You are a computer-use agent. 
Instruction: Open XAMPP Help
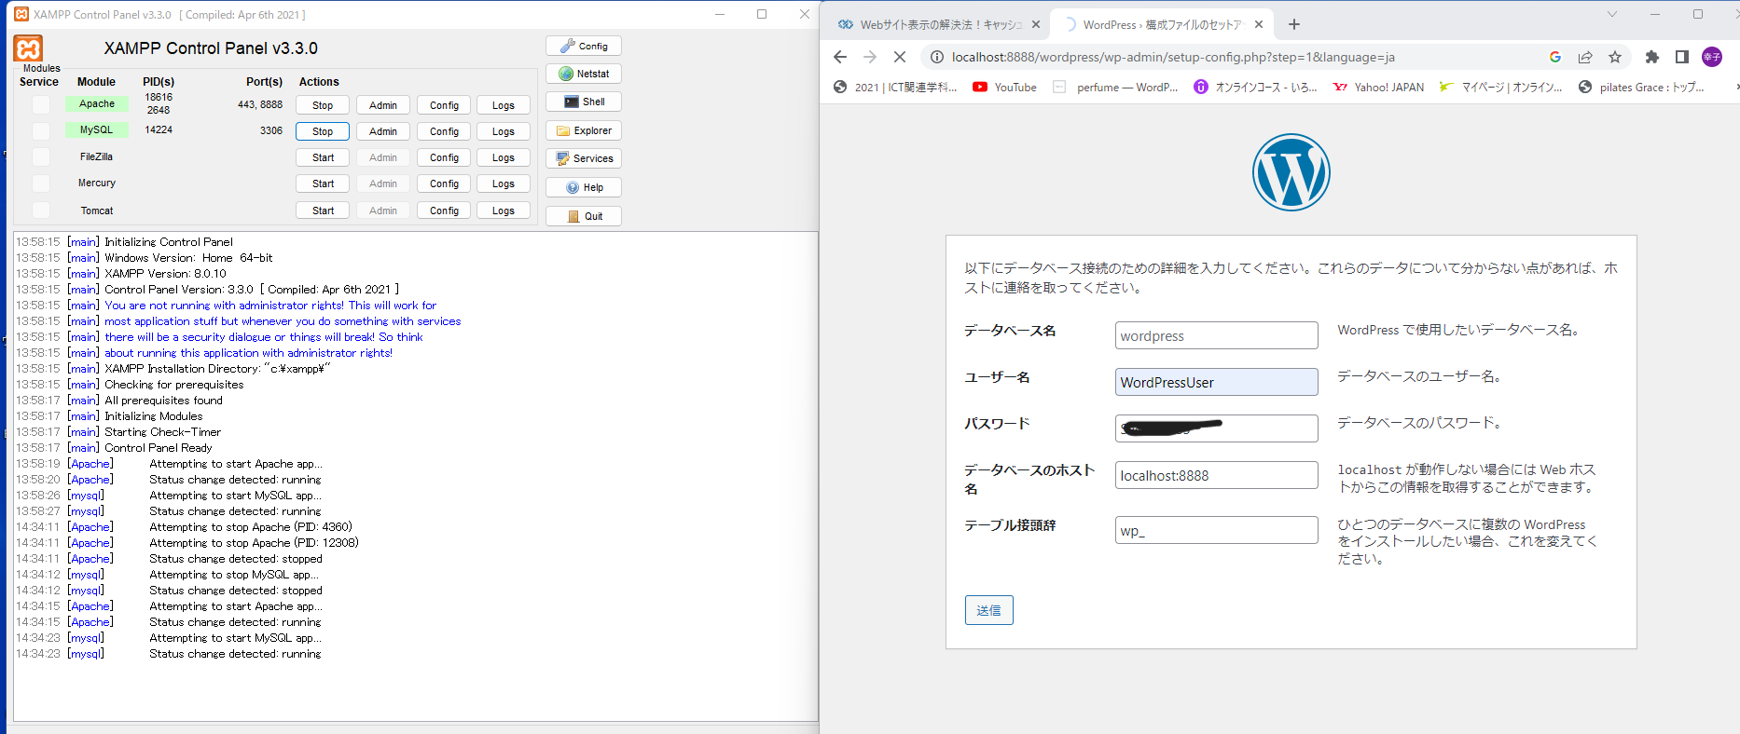pyautogui.click(x=584, y=187)
